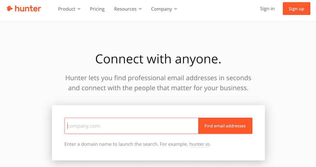Click the hunter wordmark text

point(28,9)
